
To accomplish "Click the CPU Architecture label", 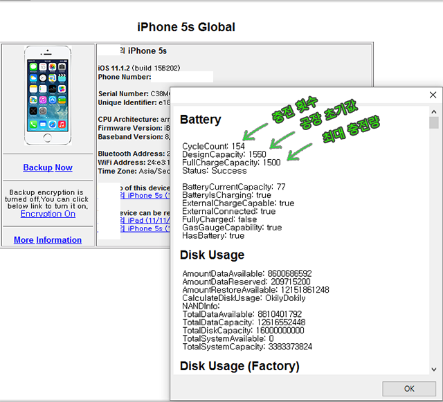I will tap(128, 119).
